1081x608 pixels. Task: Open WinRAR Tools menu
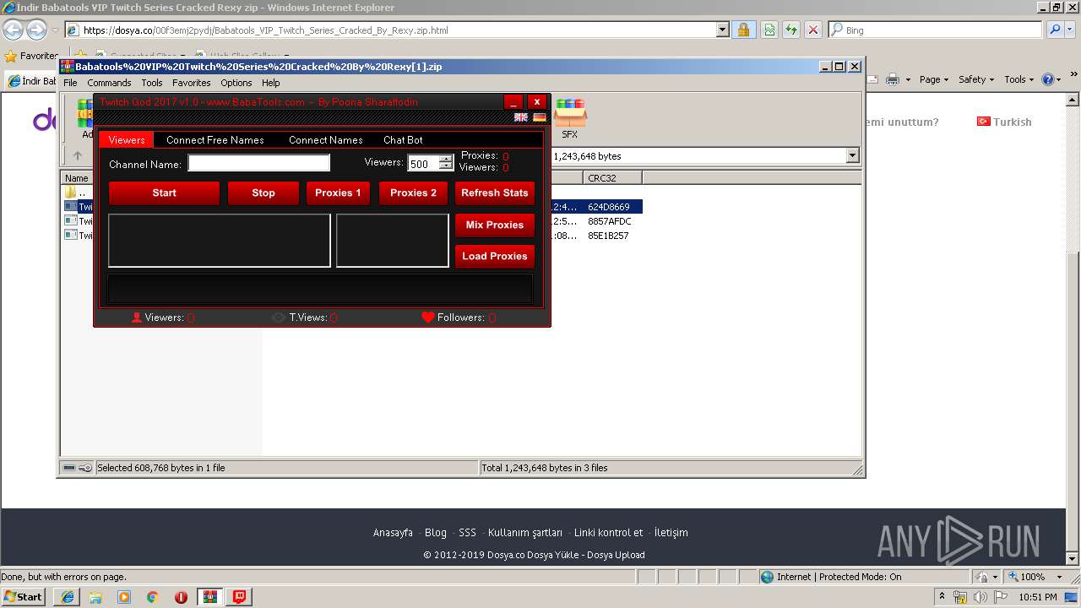152,83
